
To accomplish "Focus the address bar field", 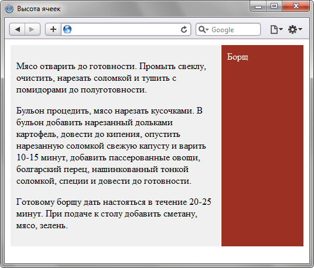I will [126, 29].
